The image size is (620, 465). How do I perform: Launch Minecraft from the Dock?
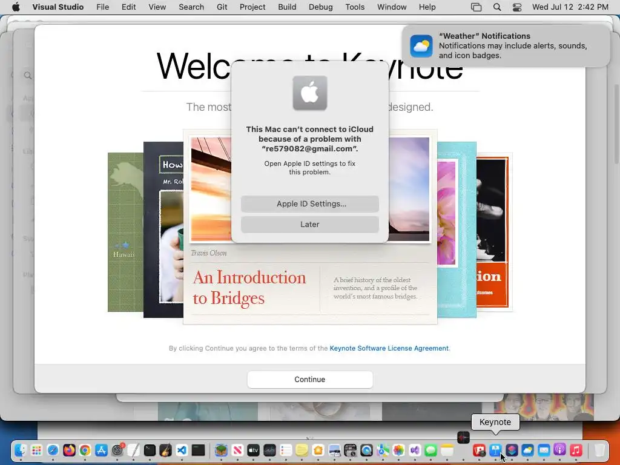coord(221,450)
